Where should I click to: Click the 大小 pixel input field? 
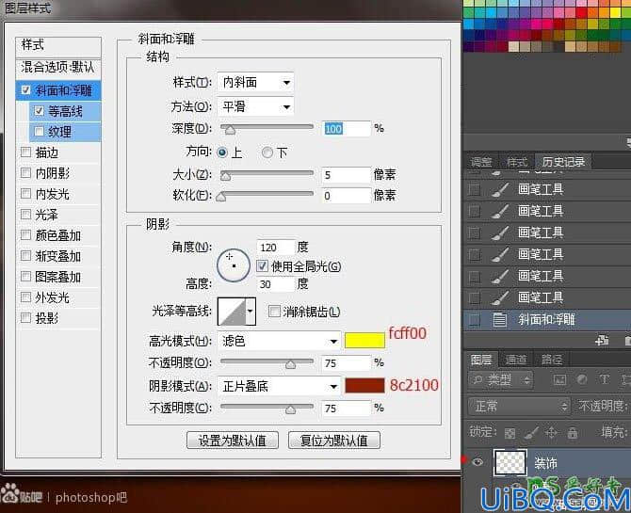pos(346,175)
